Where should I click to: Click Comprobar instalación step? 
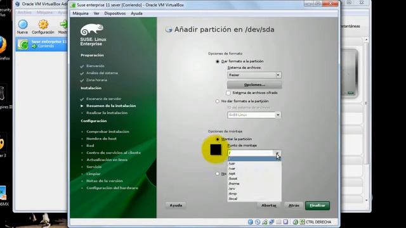click(x=108, y=132)
